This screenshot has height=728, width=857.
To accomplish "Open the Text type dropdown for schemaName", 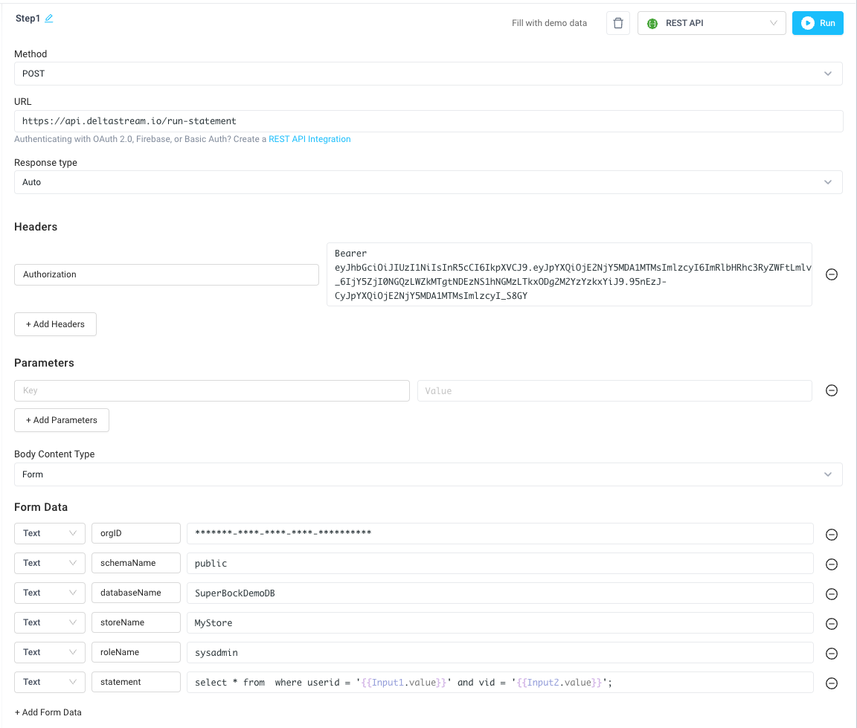I will click(50, 563).
